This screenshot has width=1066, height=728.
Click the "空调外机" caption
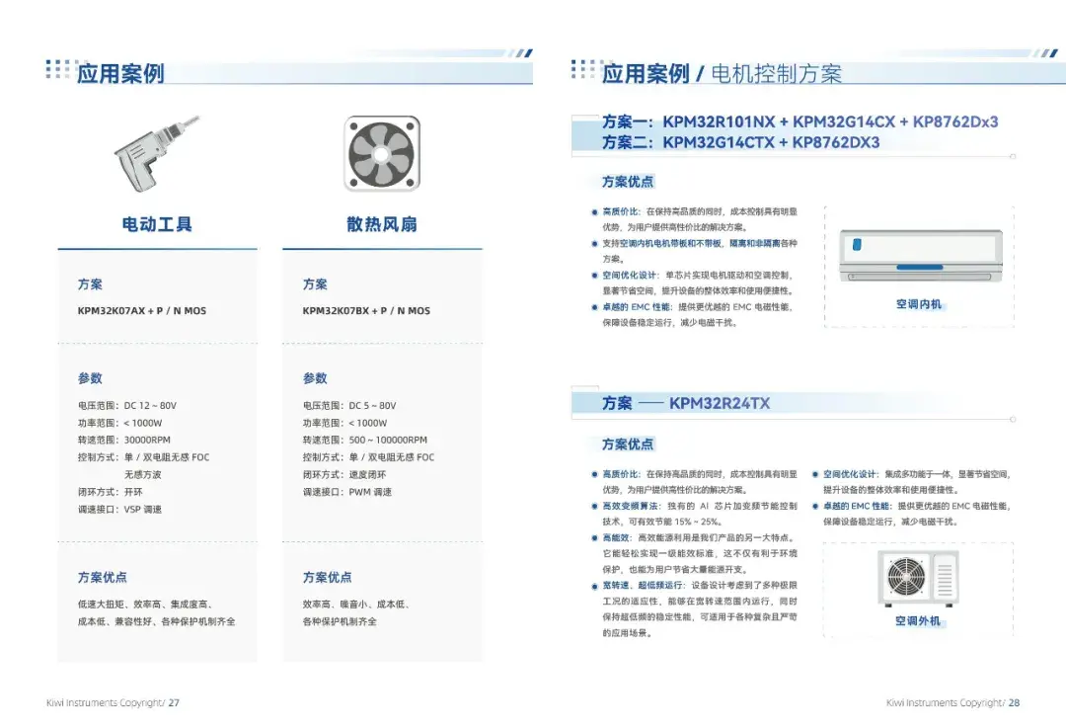click(x=918, y=620)
